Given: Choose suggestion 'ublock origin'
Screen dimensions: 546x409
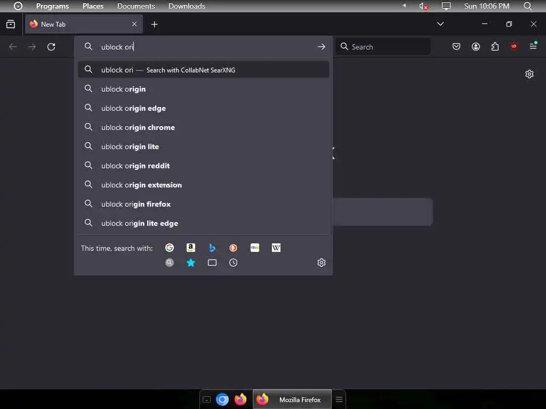Looking at the screenshot, I should click(203, 89).
